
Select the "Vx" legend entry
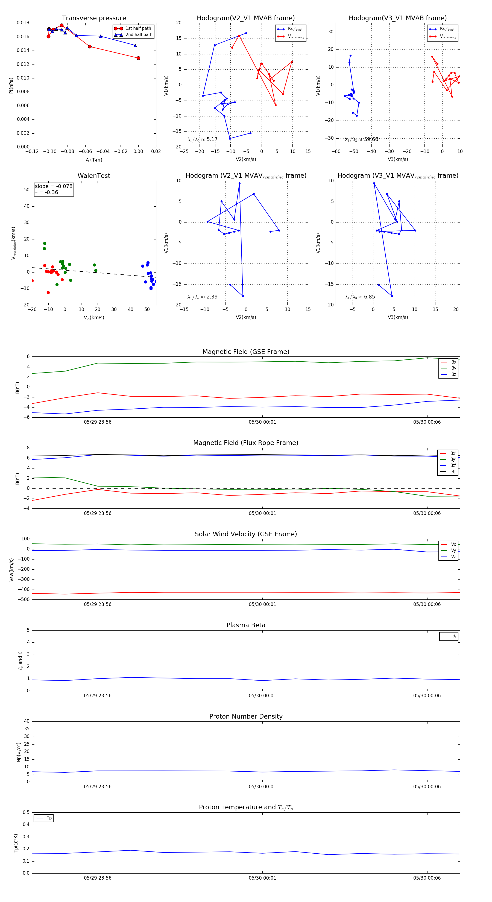[x=449, y=544]
